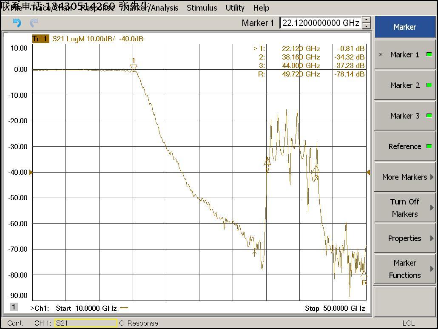Open the Utility menu
Screen dimensions: 438x329
tap(235, 8)
